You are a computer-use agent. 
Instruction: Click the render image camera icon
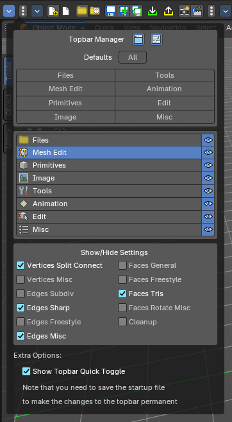(x=185, y=11)
